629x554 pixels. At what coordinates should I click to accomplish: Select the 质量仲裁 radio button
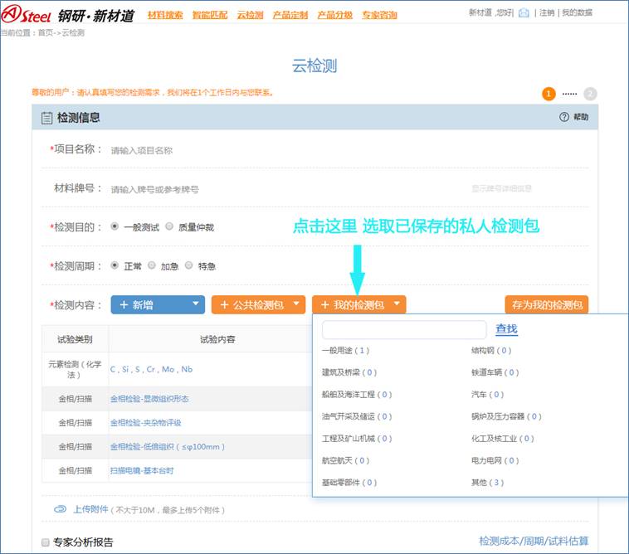(169, 226)
